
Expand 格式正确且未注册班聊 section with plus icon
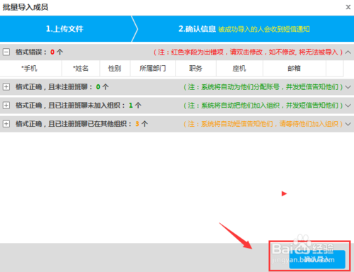coord(6,87)
